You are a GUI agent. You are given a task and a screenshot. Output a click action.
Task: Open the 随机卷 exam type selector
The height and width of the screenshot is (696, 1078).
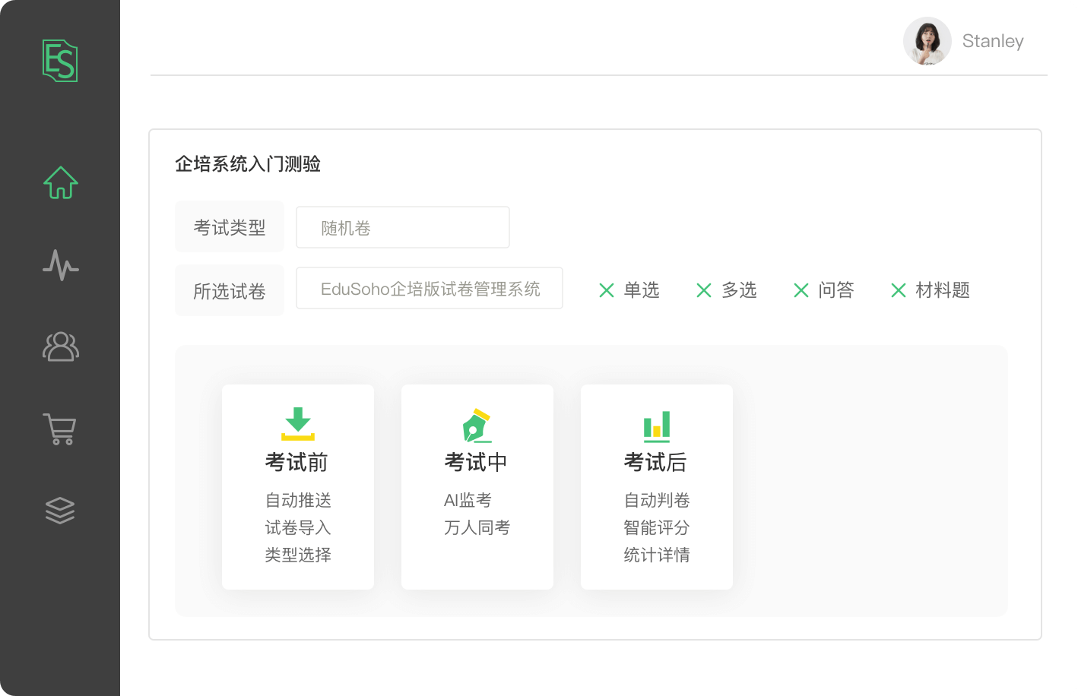click(403, 226)
